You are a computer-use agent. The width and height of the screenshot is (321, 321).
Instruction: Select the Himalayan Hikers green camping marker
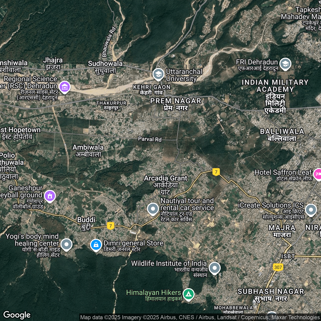click(189, 294)
